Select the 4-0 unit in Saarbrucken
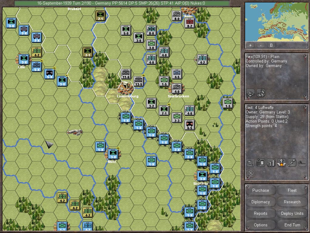The height and width of the screenshot is (233, 310). pos(177,88)
